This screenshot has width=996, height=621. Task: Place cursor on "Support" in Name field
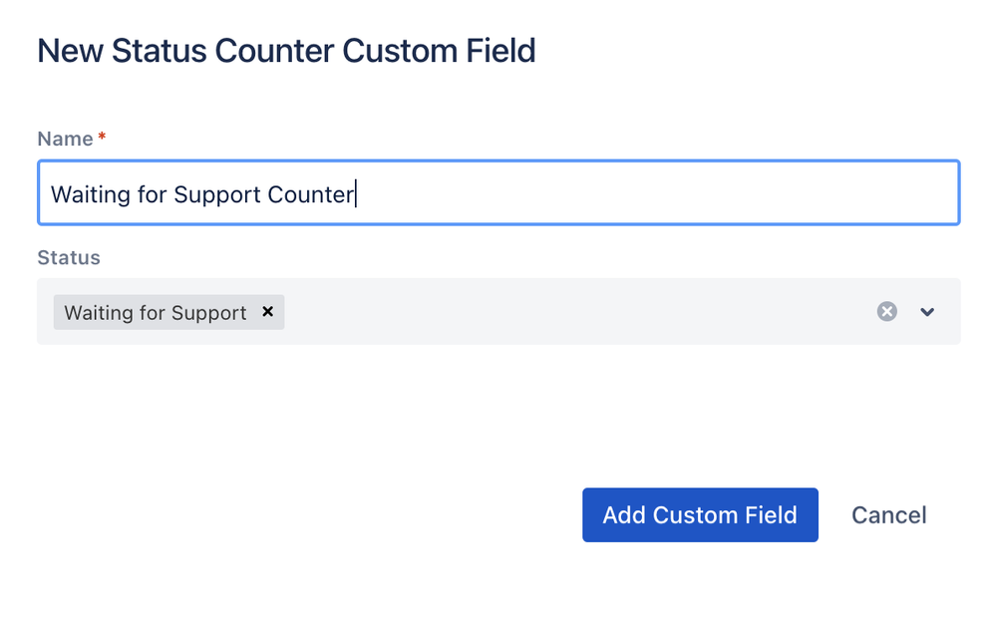[x=216, y=194]
